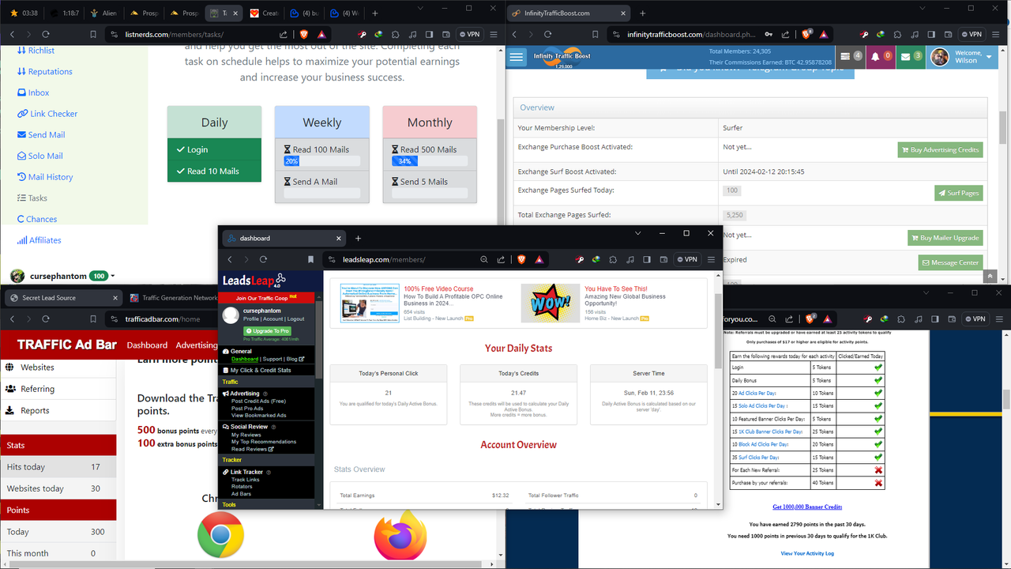1011x569 pixels.
Task: Click the Buy Advertising Credits button
Action: (x=940, y=149)
